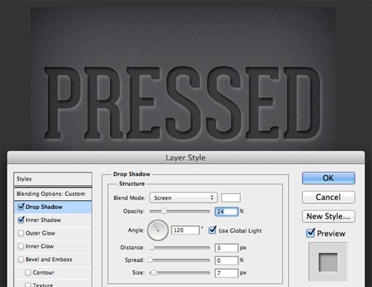Enable the Contour option
Screen dimensions: 372x287
(x=28, y=272)
